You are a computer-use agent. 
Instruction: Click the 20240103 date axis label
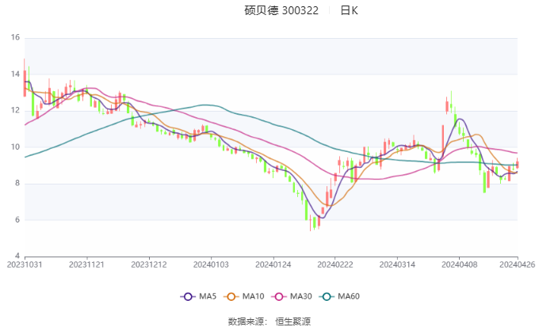point(211,264)
